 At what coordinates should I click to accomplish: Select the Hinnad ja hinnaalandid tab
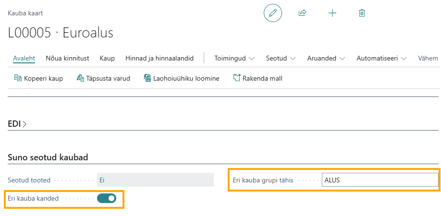pos(159,59)
